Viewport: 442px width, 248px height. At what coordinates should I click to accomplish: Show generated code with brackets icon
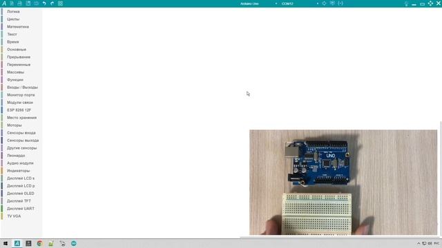tap(340, 3)
